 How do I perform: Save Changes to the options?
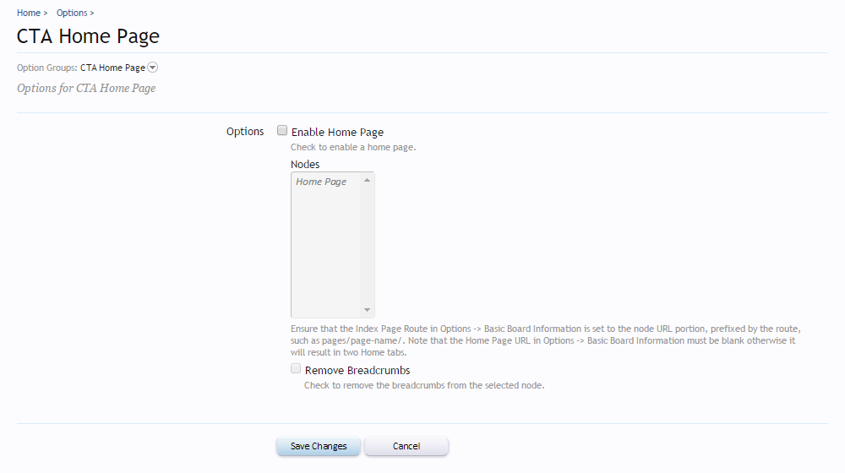click(x=318, y=446)
